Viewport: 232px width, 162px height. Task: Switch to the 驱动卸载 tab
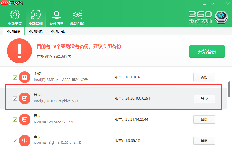[57, 31]
